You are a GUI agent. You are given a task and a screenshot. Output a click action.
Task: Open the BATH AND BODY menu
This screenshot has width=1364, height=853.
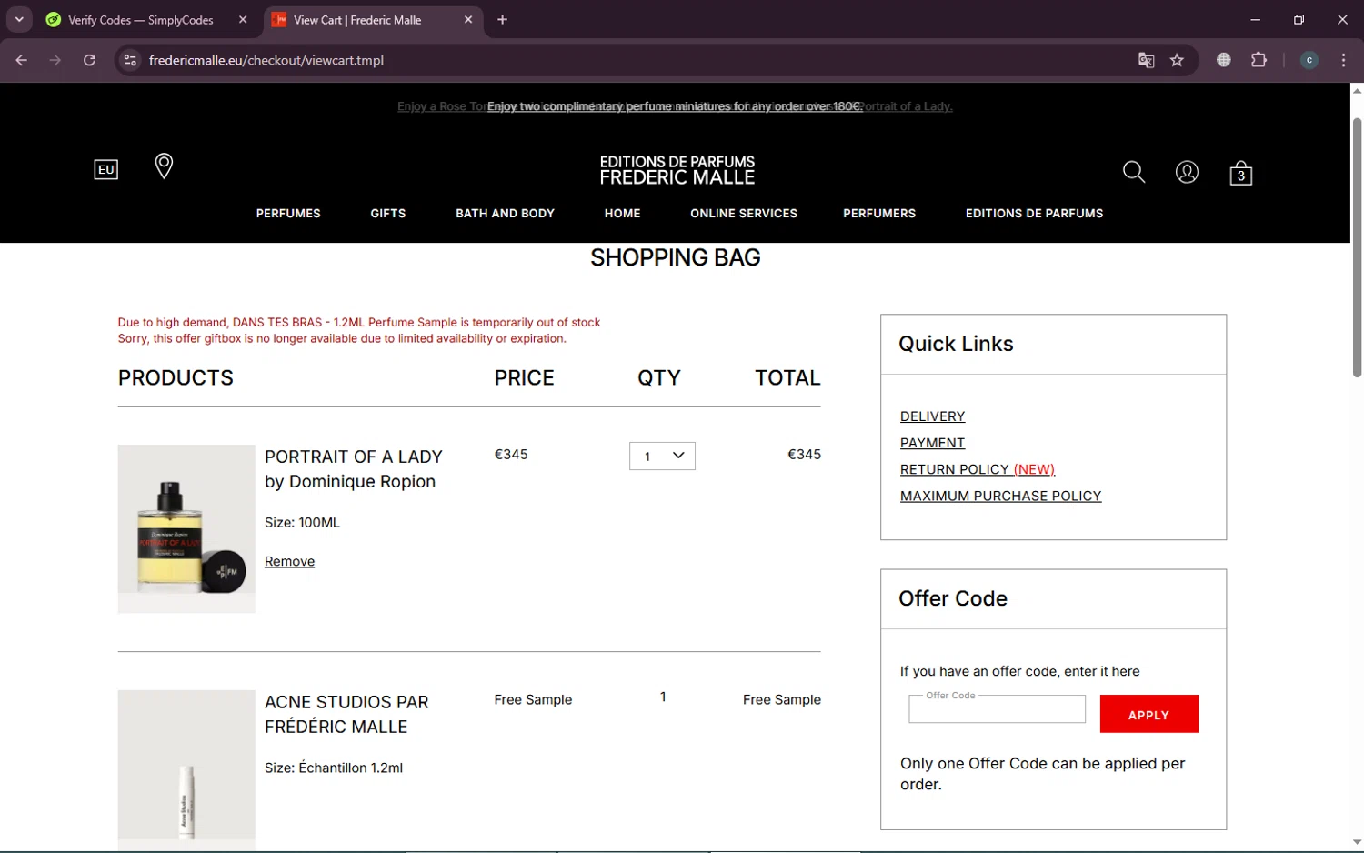pos(505,214)
